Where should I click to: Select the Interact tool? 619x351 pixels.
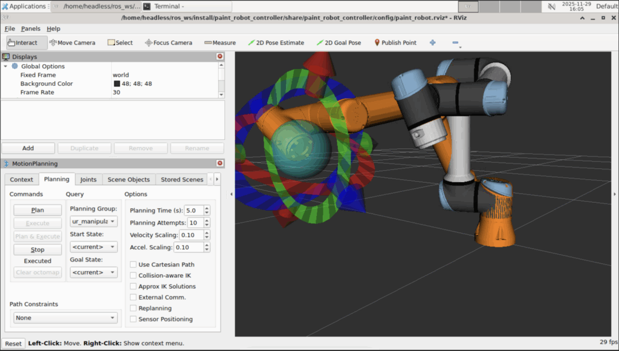[23, 43]
